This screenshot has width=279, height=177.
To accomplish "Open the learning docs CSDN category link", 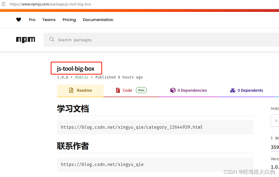I will point(132,127).
